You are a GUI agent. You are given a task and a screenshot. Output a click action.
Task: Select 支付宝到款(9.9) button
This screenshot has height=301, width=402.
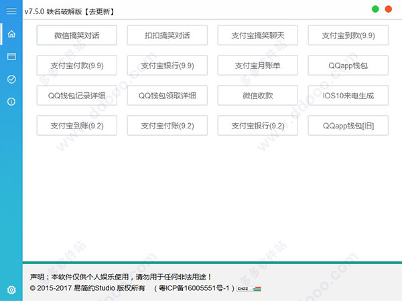coord(348,35)
